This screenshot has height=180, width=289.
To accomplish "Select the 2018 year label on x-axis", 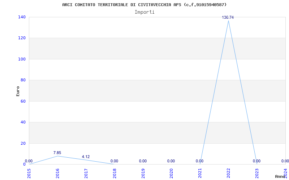I will [x=115, y=173].
